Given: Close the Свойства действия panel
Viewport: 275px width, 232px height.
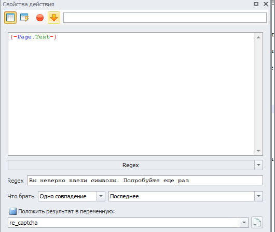Looking at the screenshot, I should click(266, 4).
